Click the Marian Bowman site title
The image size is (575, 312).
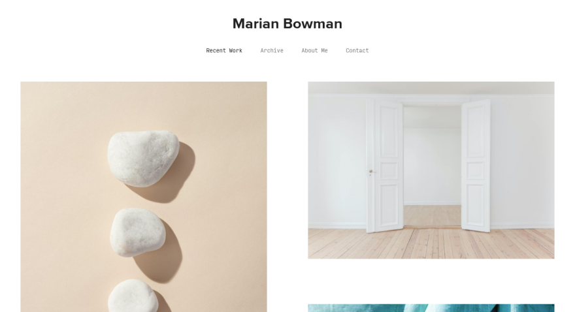tap(287, 23)
